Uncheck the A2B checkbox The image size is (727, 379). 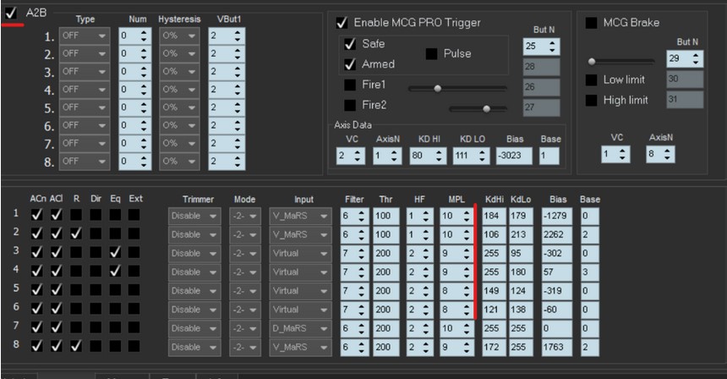pos(11,13)
